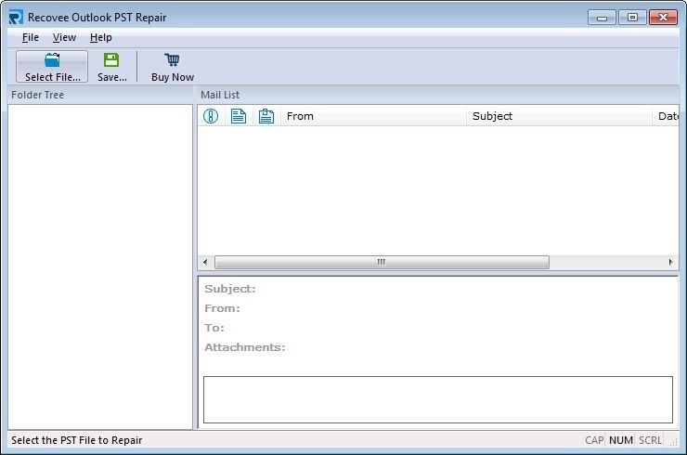Click the 'To:' label in preview pane
The height and width of the screenshot is (455, 687).
click(x=214, y=328)
